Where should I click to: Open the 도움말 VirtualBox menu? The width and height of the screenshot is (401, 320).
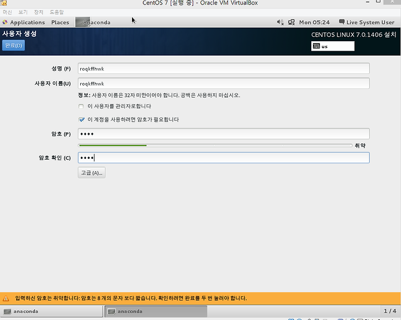coord(56,12)
